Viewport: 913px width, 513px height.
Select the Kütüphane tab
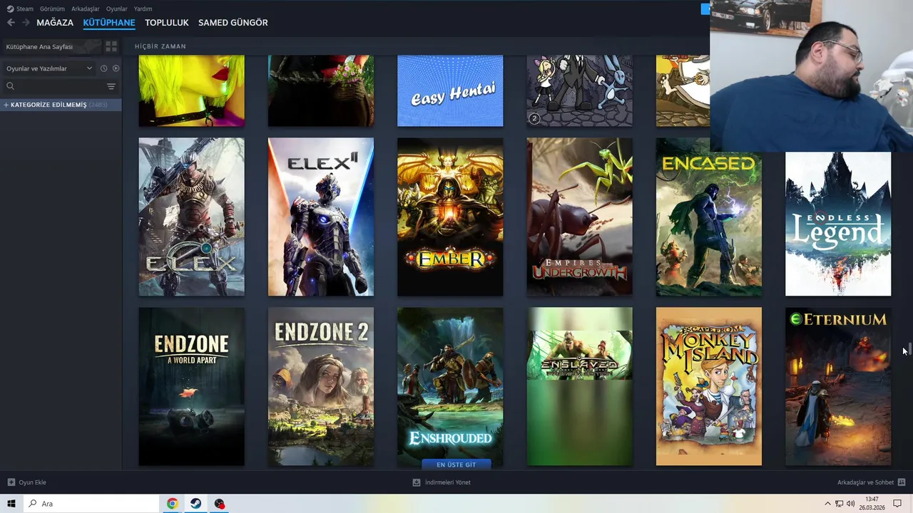tap(109, 23)
